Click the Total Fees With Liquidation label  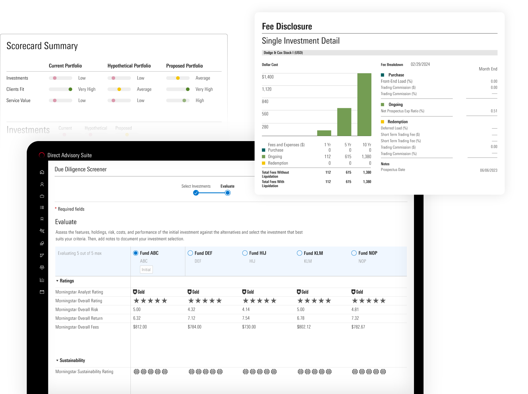273,184
